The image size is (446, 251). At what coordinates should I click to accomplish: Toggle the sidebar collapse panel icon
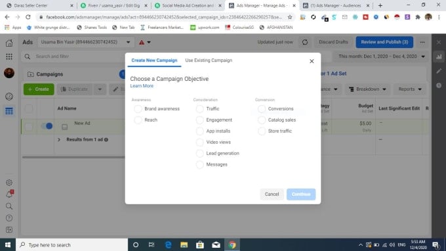(x=9, y=229)
